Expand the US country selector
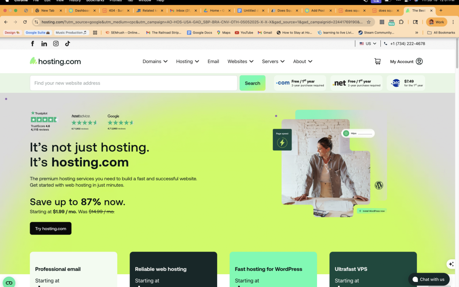 click(367, 43)
